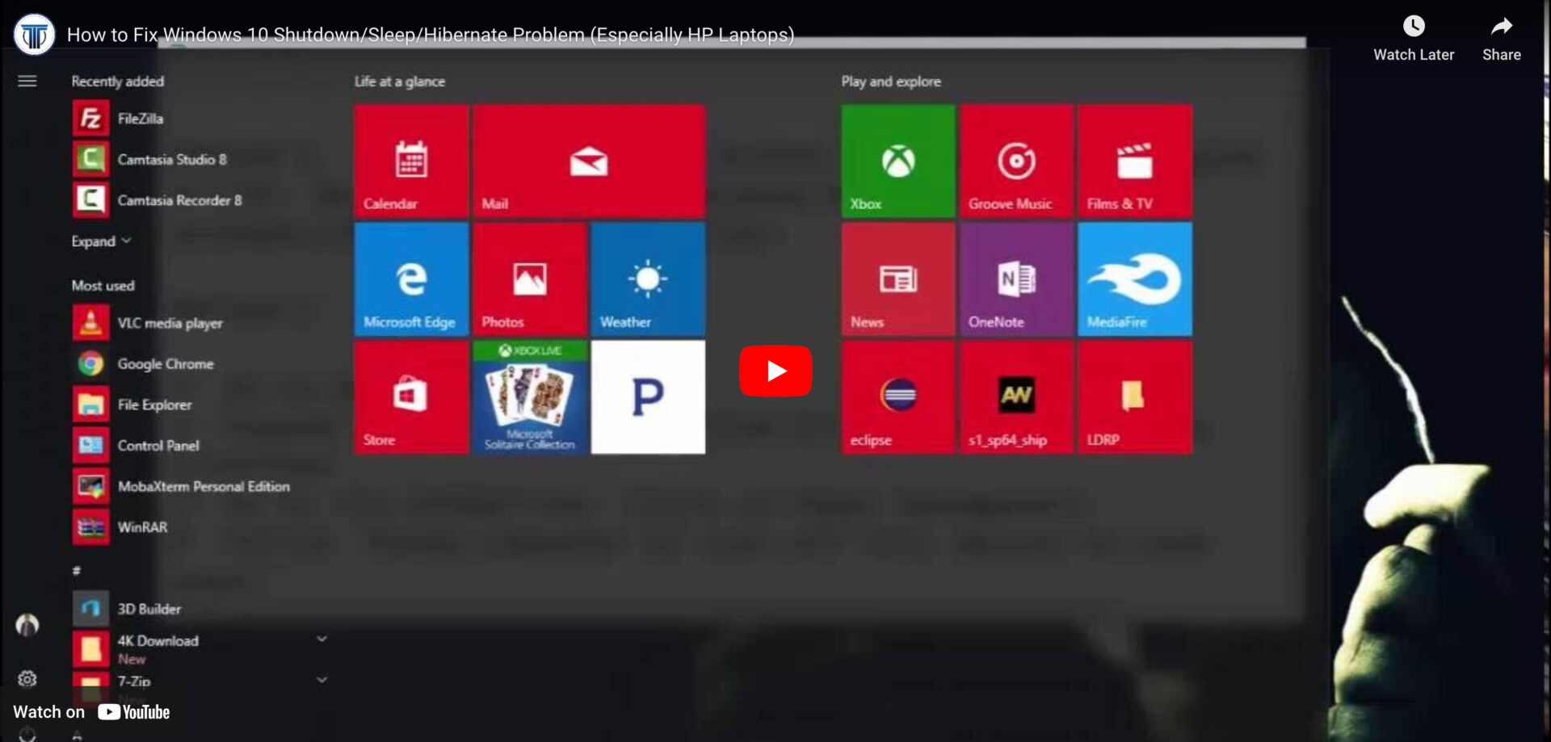Open the Xbox app tile

point(896,161)
